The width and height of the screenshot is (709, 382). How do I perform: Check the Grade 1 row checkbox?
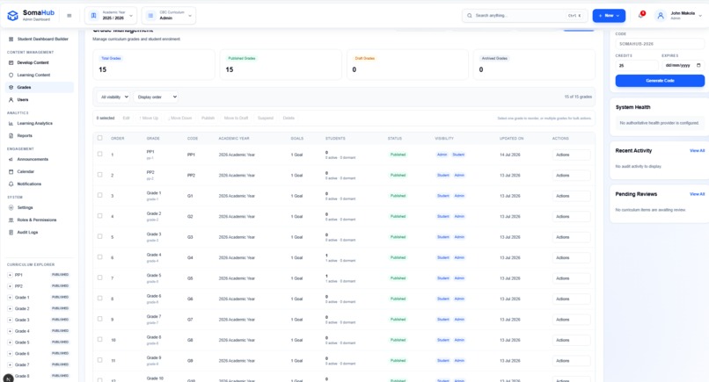(x=100, y=195)
